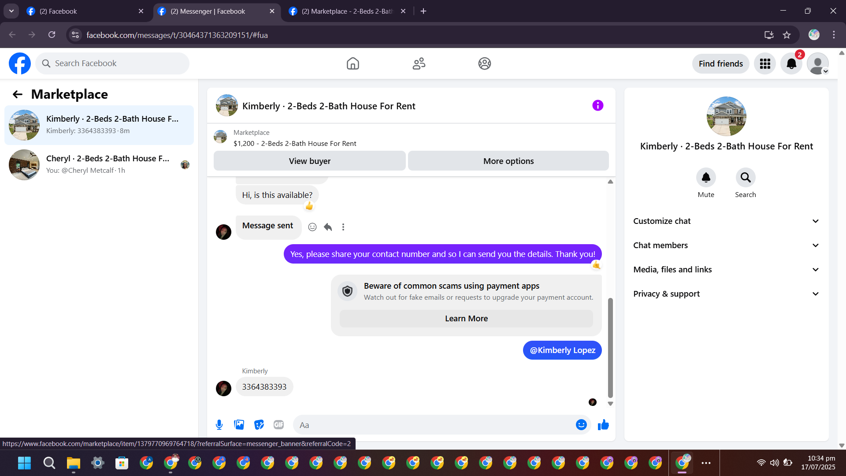Screen dimensions: 846x476
Task: Open Windows taskbar search
Action: click(x=49, y=463)
